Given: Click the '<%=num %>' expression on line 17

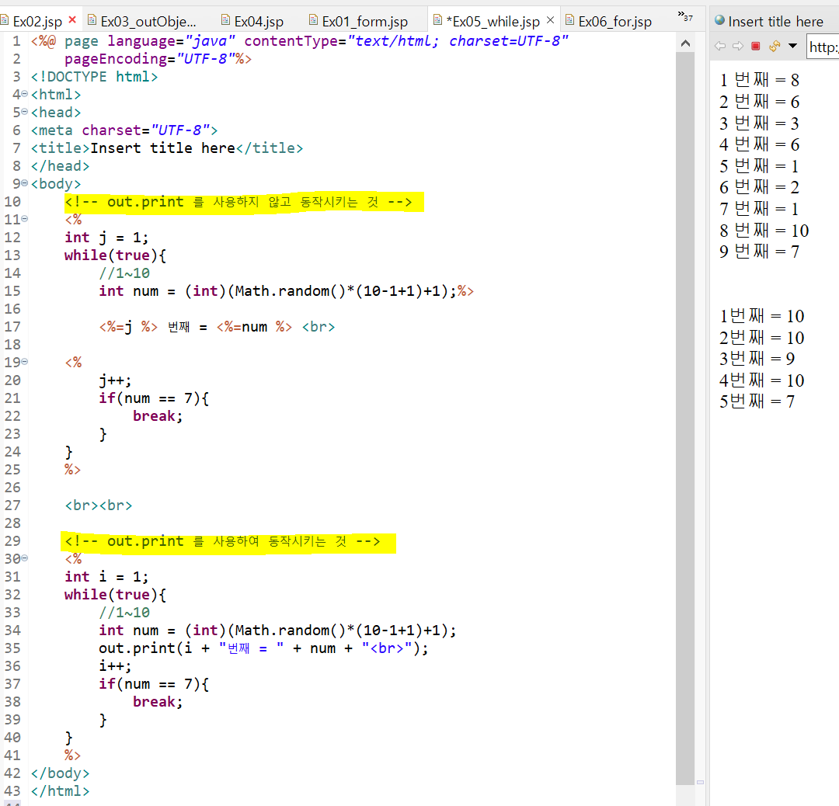Looking at the screenshot, I should click(254, 327).
